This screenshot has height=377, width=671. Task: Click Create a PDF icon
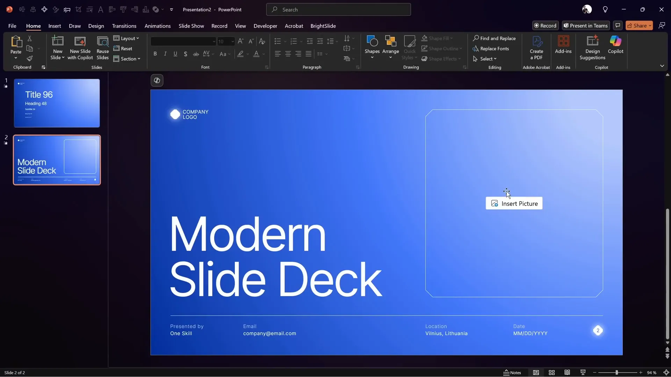click(x=536, y=48)
